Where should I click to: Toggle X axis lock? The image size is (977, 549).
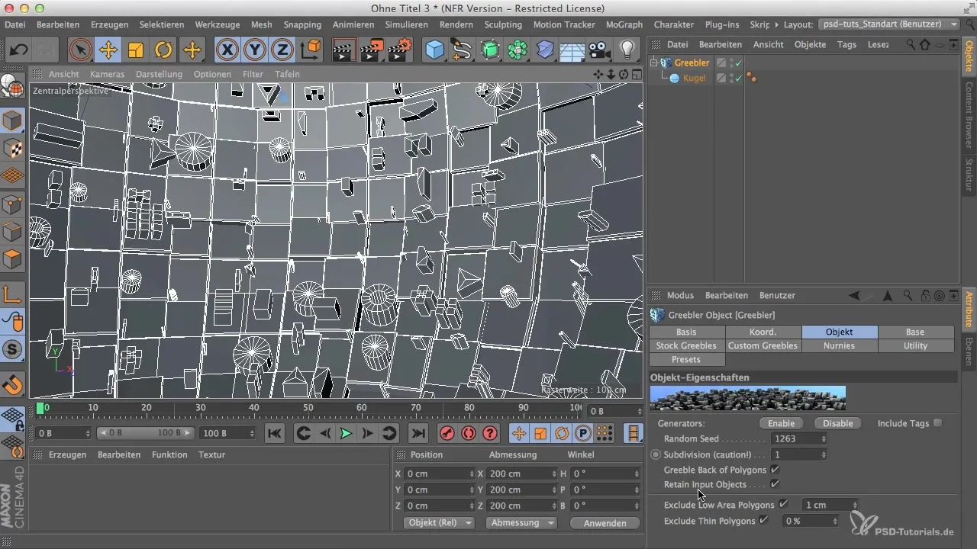click(227, 50)
